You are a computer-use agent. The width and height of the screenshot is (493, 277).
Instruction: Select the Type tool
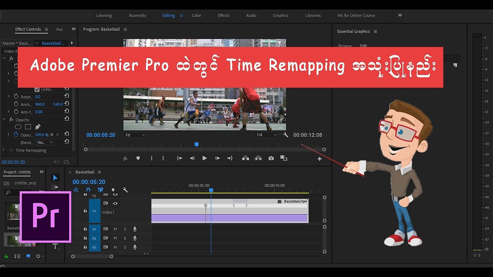click(55, 246)
